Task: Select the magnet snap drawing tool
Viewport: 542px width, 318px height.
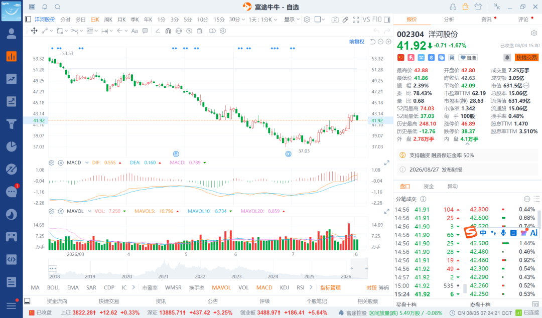Action: pos(168,31)
